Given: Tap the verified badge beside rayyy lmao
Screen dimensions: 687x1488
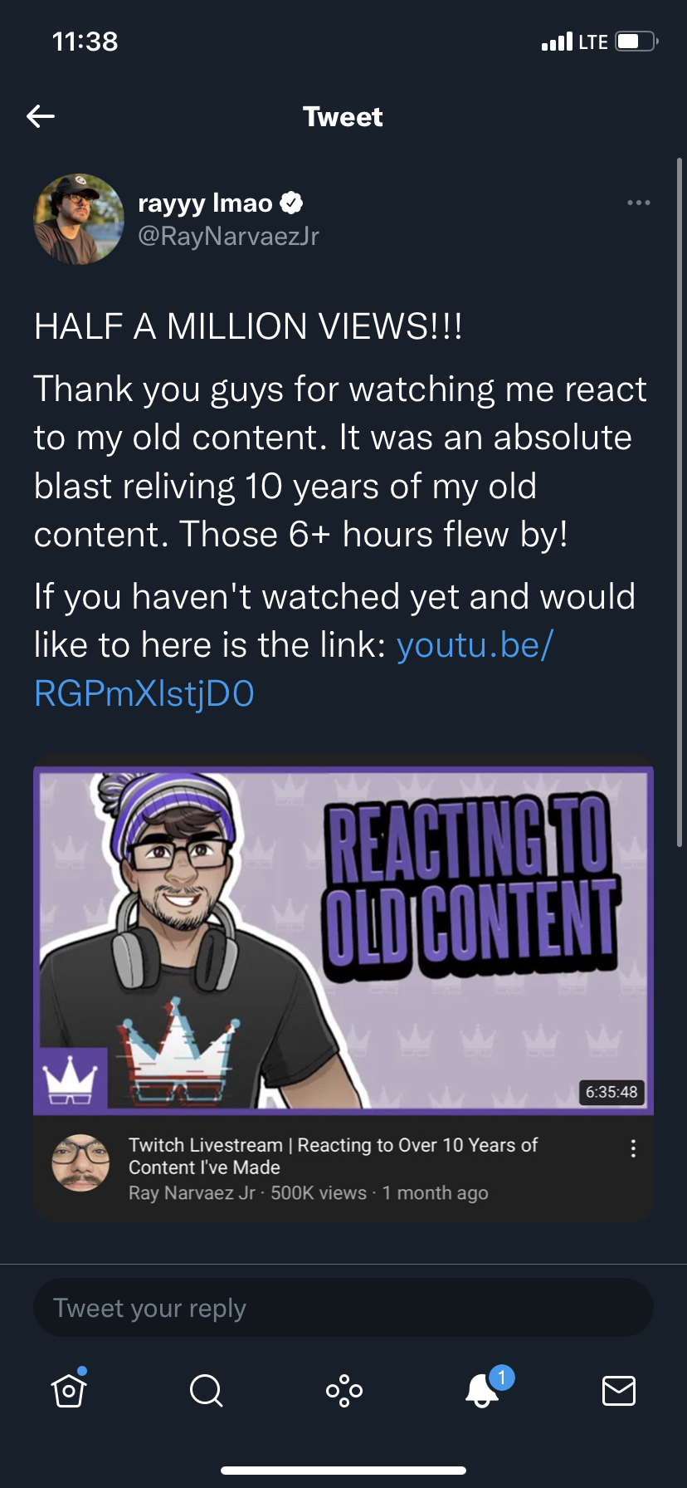Looking at the screenshot, I should (x=291, y=203).
